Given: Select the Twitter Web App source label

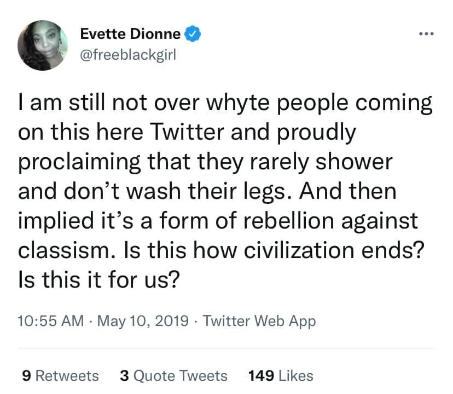Looking at the screenshot, I should (x=259, y=321).
